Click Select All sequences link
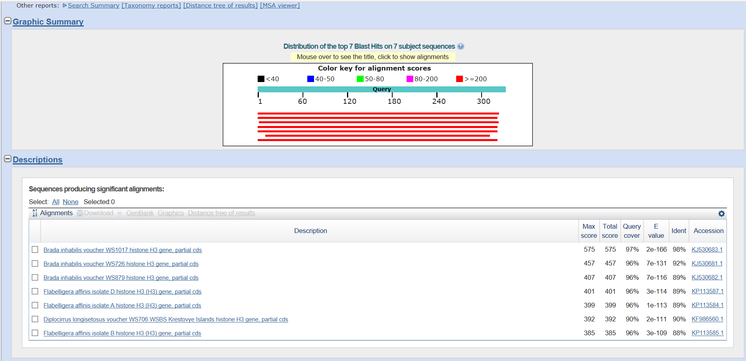The height and width of the screenshot is (361, 746). pos(56,202)
